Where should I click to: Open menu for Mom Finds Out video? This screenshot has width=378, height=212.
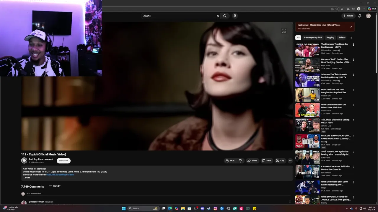click(x=353, y=90)
